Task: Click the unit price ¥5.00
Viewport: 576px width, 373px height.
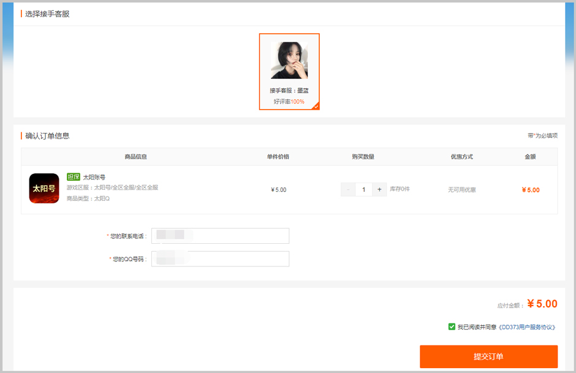Action: pyautogui.click(x=278, y=190)
